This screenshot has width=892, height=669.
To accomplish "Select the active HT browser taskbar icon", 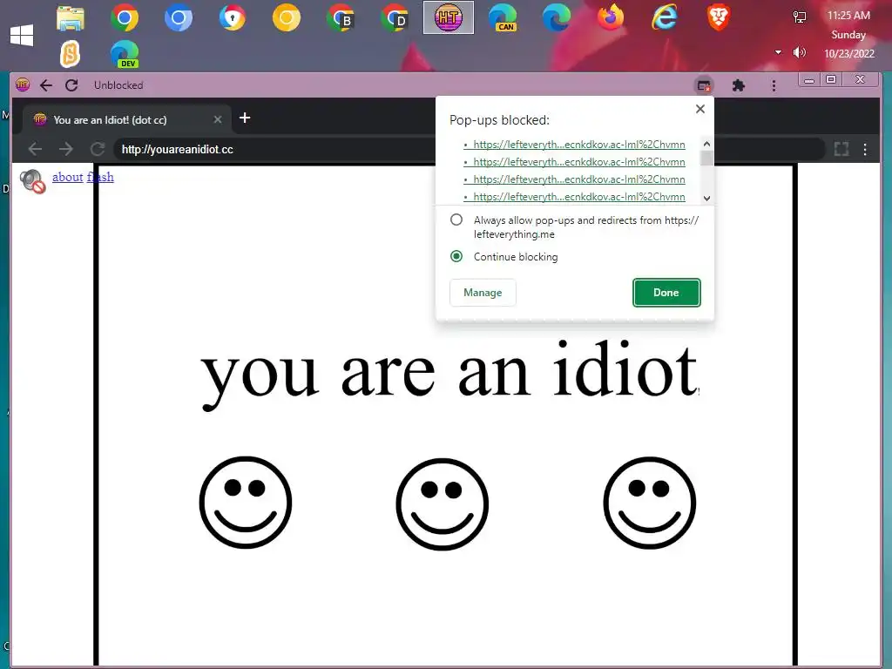I will pos(449,17).
